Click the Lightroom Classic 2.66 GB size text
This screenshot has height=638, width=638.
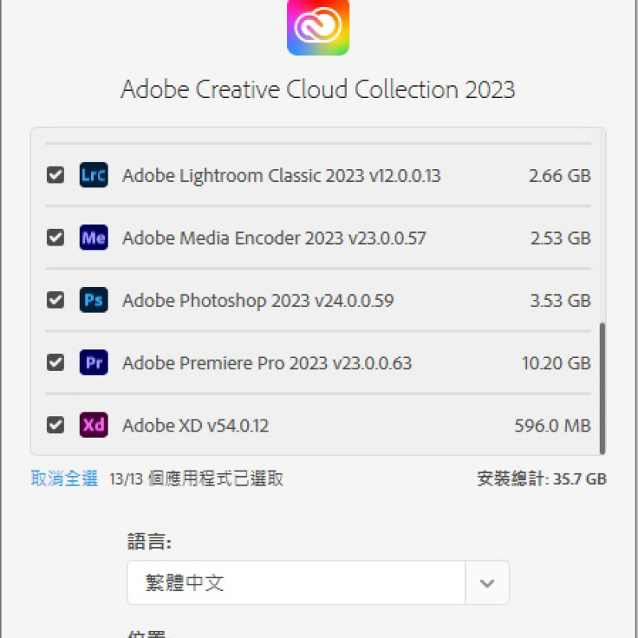pos(560,175)
